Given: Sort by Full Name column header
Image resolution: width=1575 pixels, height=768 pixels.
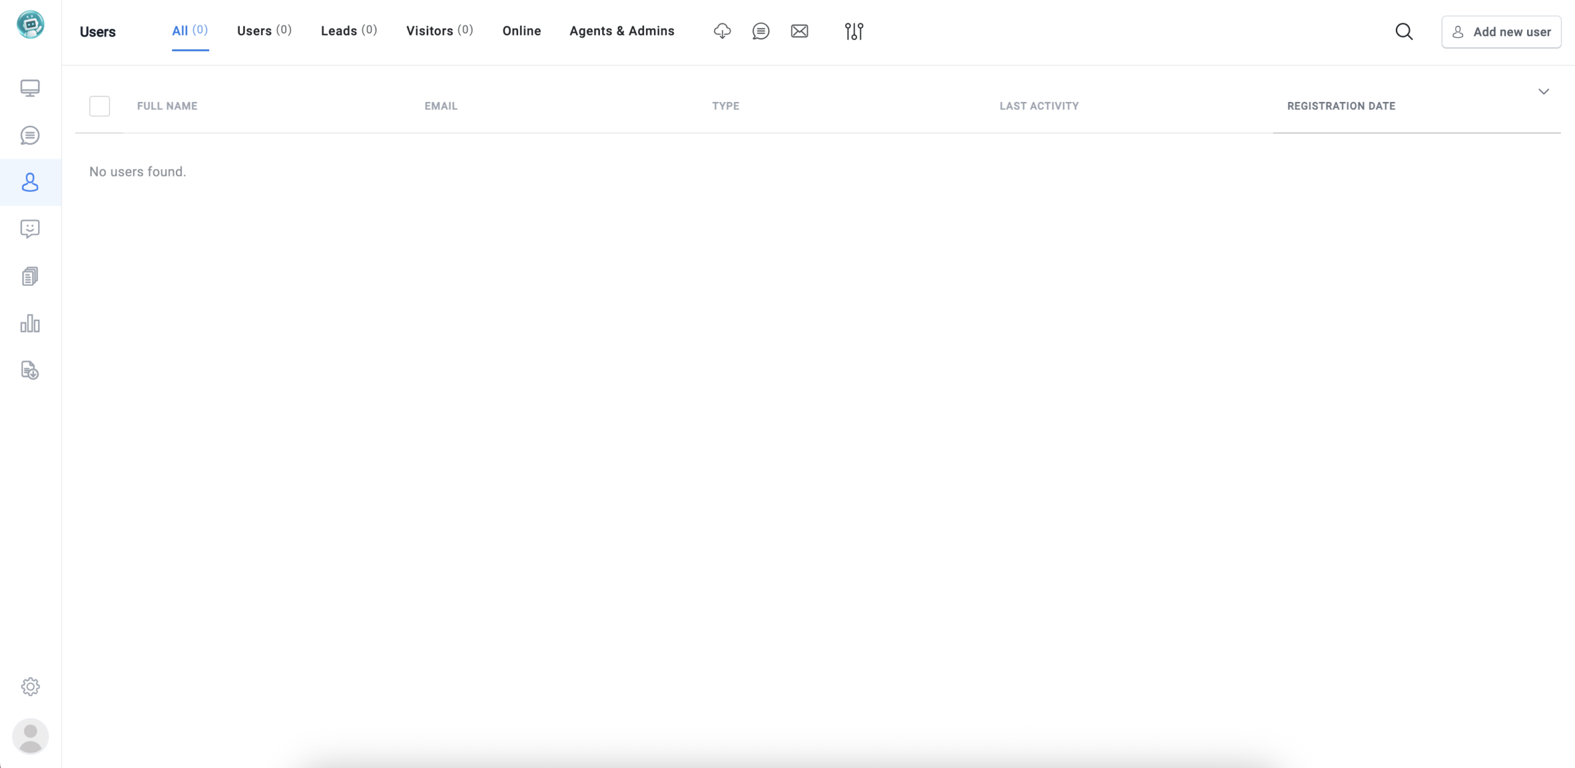Looking at the screenshot, I should point(167,106).
